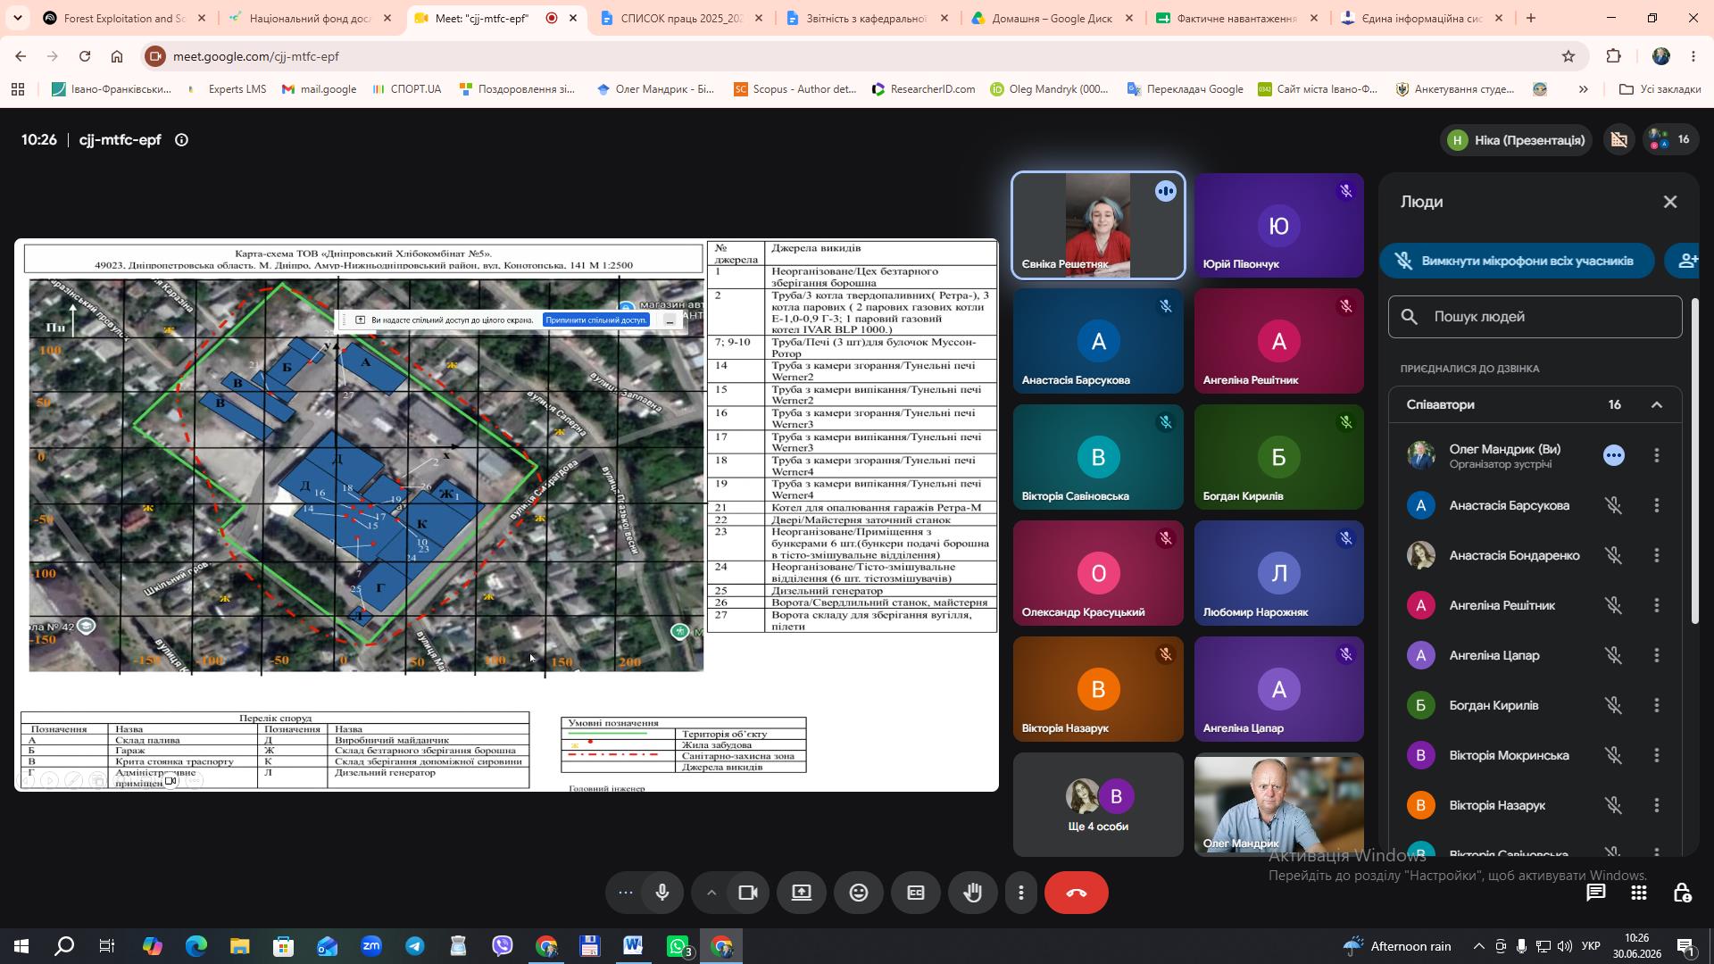Raise hand in the meeting

(973, 893)
